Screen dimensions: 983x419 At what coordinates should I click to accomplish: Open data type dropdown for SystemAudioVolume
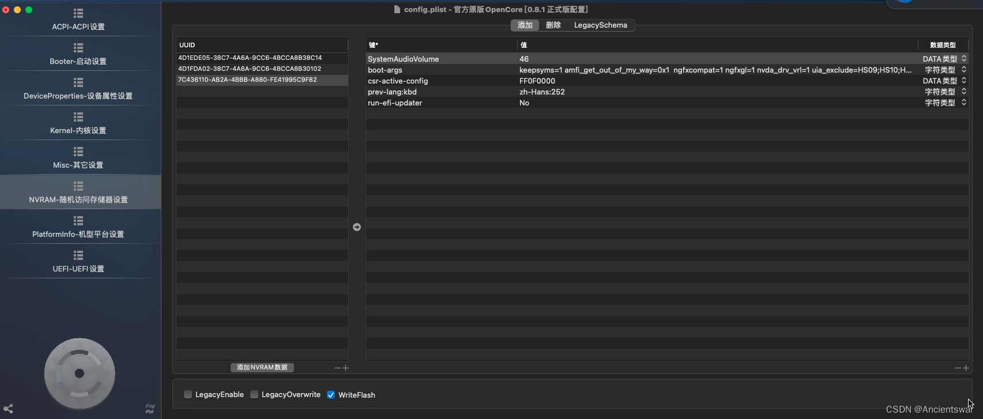click(x=963, y=59)
